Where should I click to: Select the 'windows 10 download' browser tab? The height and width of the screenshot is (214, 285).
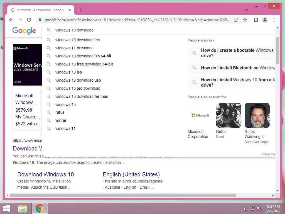coord(41,10)
